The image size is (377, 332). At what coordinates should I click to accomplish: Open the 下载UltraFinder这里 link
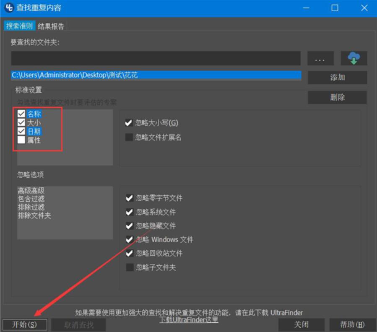[189, 320]
